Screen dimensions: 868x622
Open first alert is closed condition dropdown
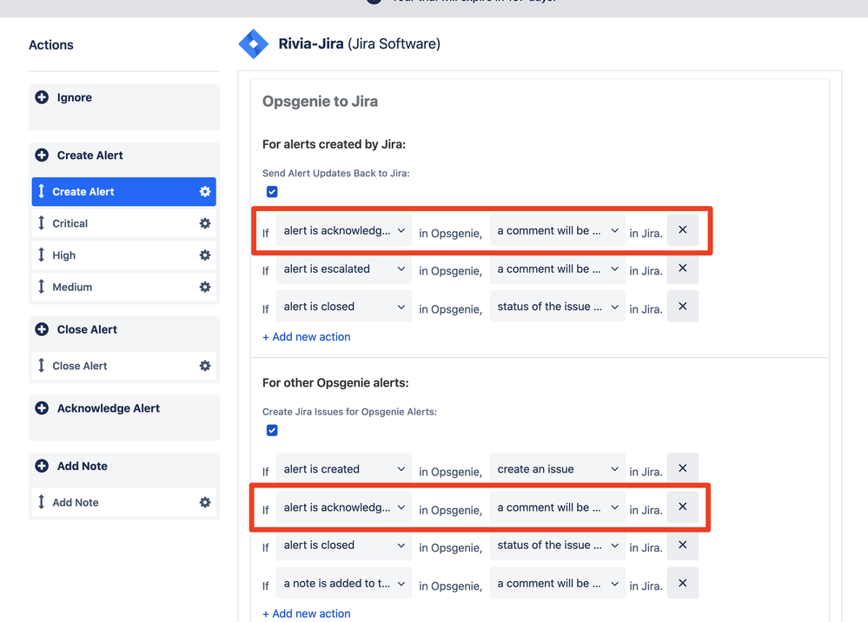click(344, 307)
